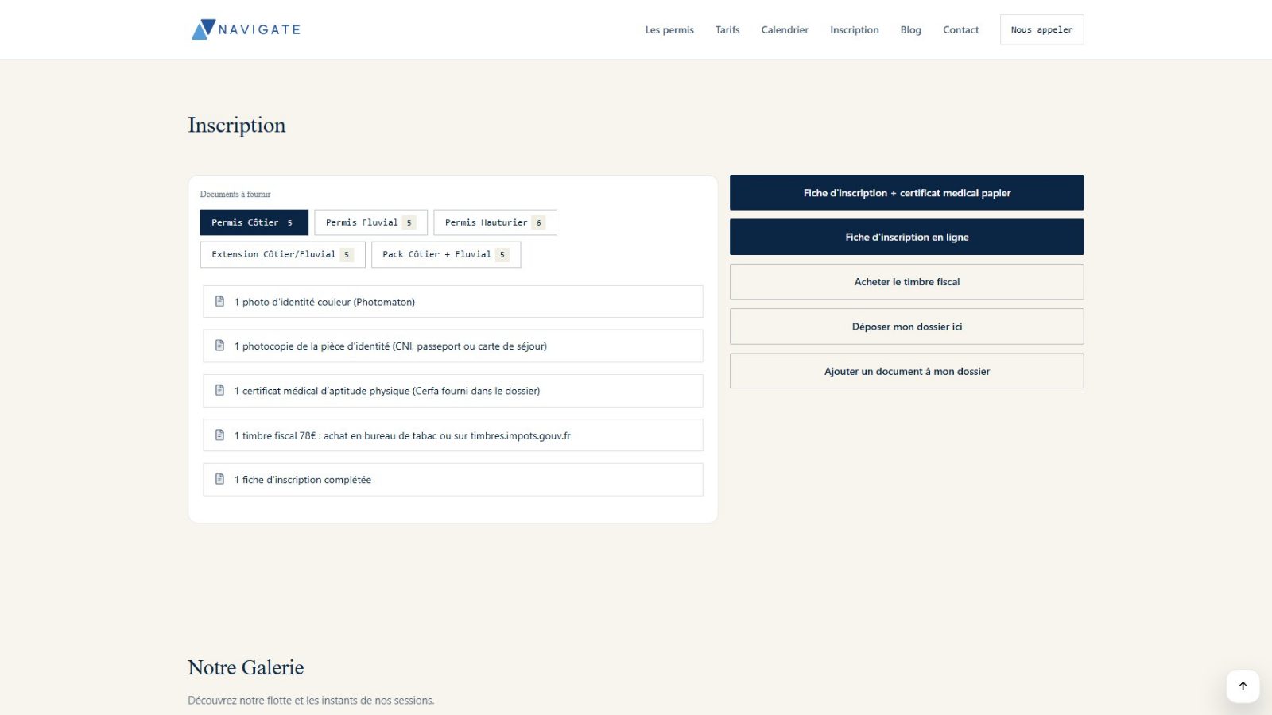Switch to the Permis Fluvial tab

click(x=370, y=222)
